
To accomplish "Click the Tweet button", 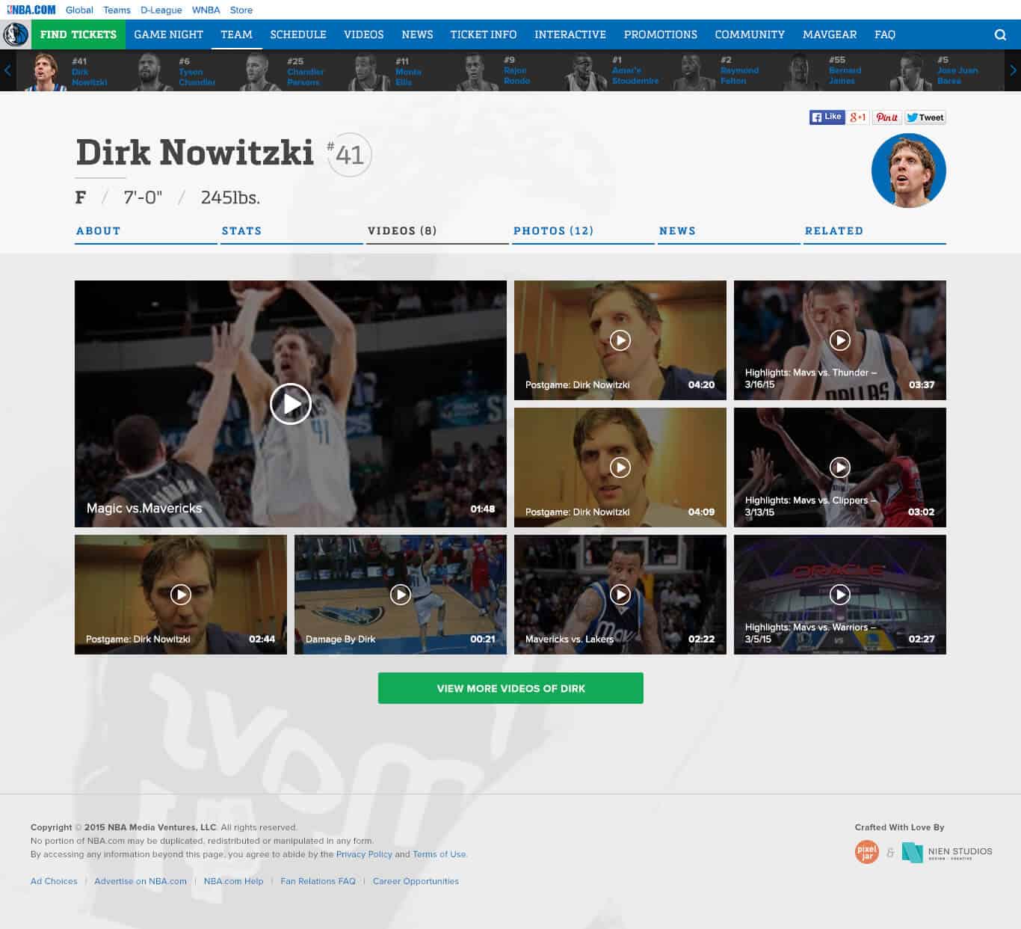I will [925, 117].
